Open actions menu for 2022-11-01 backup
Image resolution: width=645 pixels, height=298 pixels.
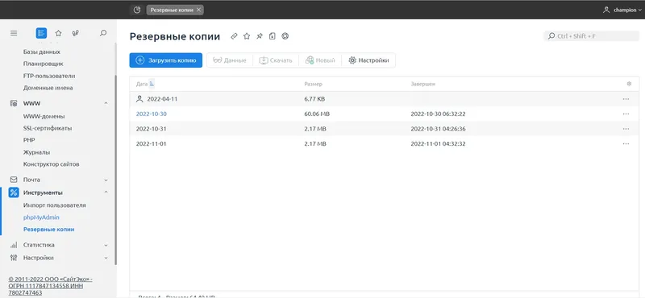click(x=626, y=144)
